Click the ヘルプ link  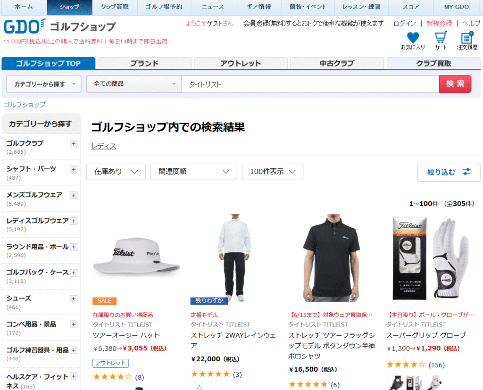471,24
